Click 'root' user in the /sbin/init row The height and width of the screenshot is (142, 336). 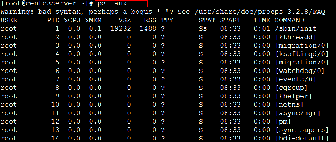[x=9, y=29]
